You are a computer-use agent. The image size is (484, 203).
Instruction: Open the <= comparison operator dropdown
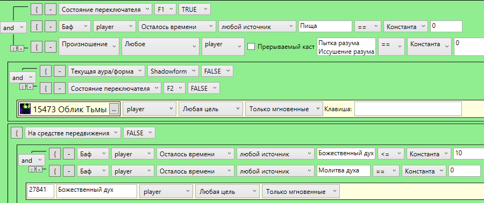(x=391, y=154)
